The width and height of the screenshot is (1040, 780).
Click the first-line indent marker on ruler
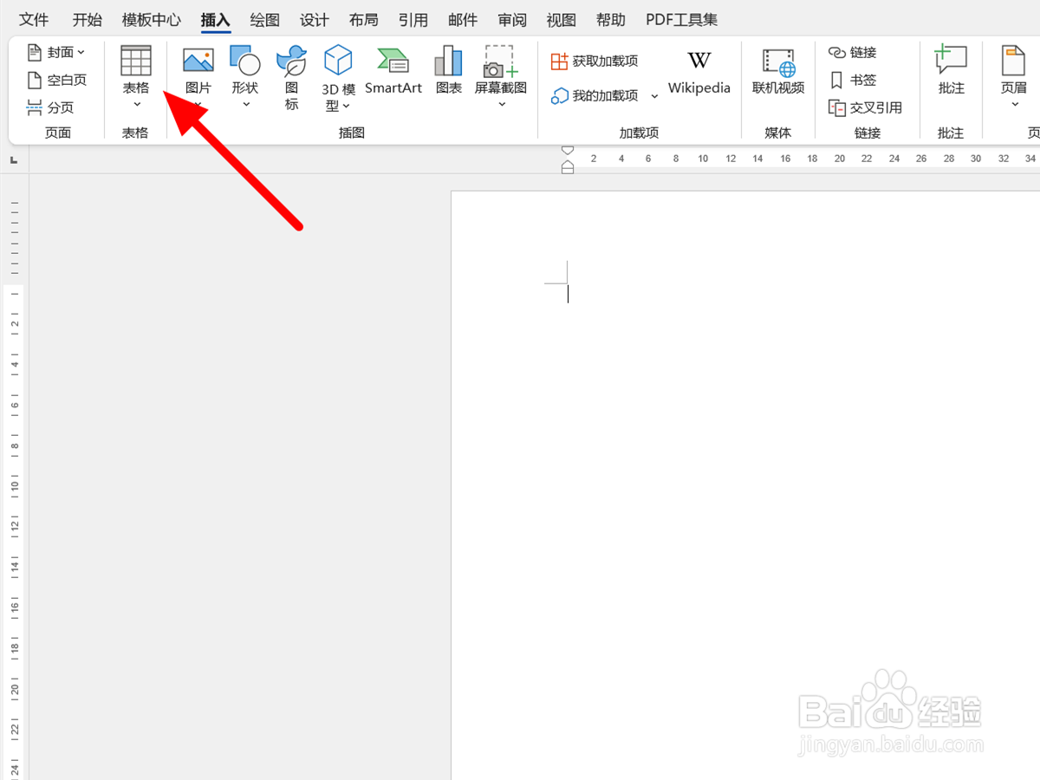[x=568, y=151]
